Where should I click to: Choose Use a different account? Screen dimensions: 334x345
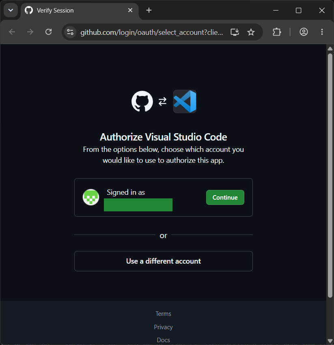(164, 261)
